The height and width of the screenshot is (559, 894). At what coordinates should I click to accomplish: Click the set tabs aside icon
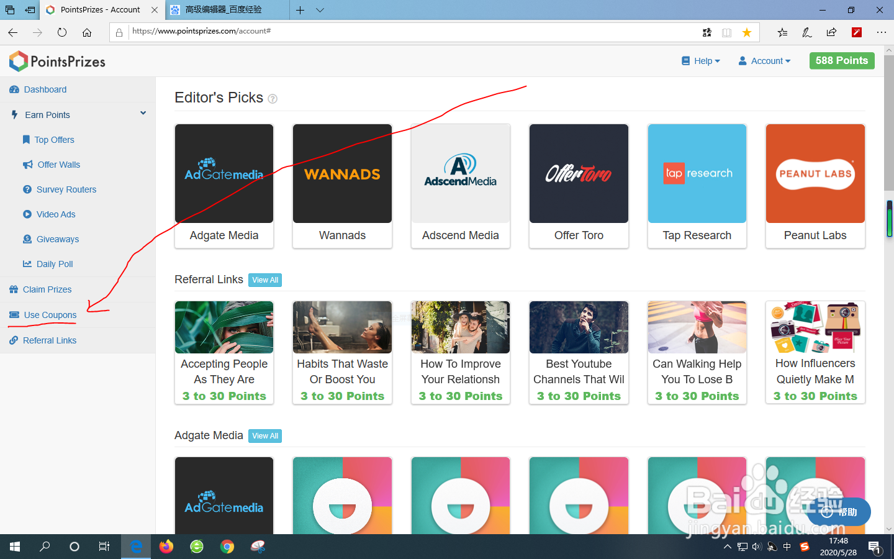pos(30,10)
